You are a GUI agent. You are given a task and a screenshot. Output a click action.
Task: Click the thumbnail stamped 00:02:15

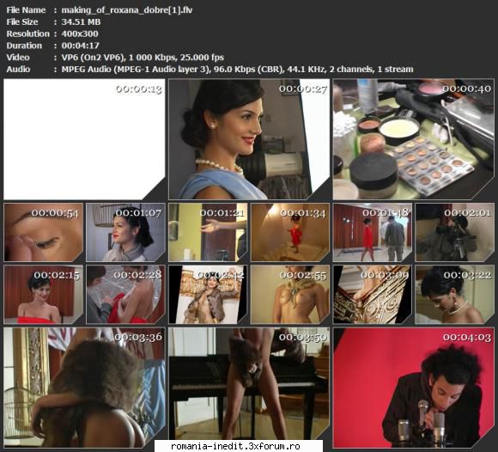[43, 295]
